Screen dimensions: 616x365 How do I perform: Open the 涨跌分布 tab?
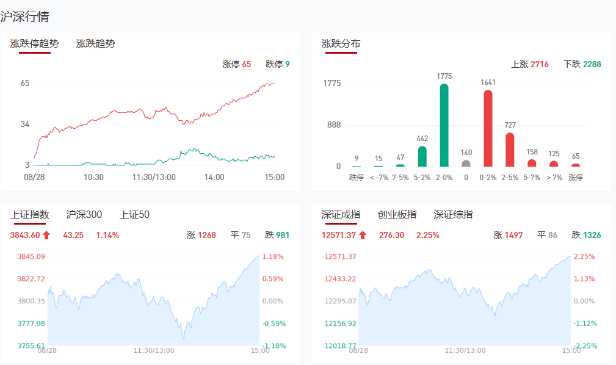[341, 43]
